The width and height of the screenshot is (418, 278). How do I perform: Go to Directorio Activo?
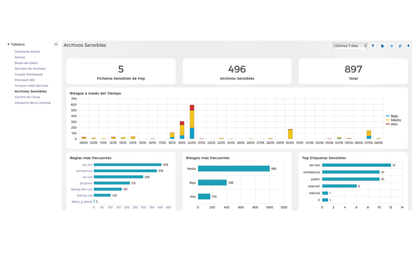click(27, 51)
